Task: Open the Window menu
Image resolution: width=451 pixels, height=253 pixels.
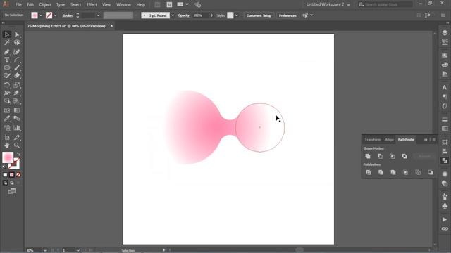Action: [123, 5]
